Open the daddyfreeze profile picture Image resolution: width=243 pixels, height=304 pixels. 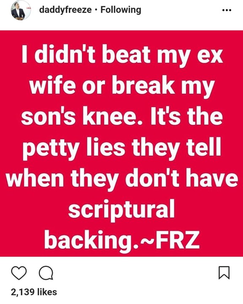click(21, 10)
